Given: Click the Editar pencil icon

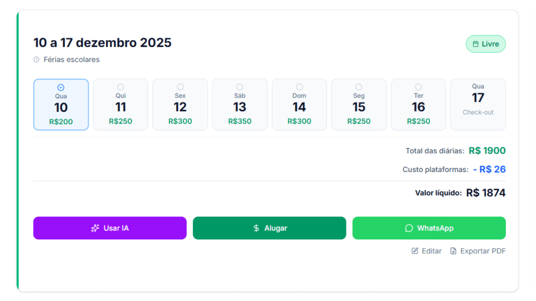Looking at the screenshot, I should (x=415, y=251).
